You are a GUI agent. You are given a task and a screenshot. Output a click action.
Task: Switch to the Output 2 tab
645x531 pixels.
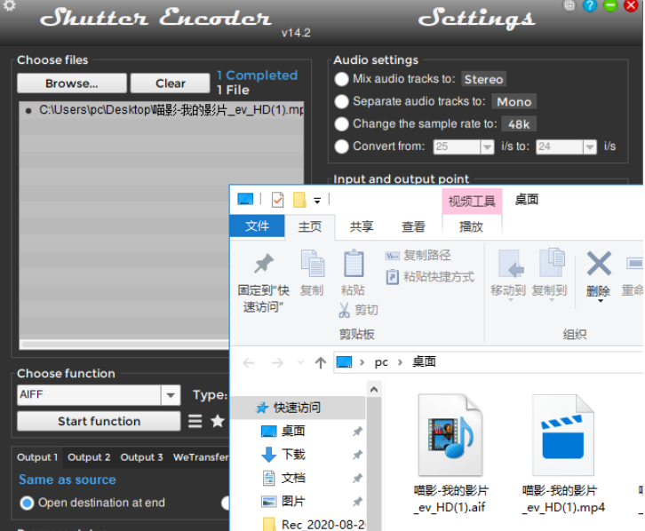pyautogui.click(x=89, y=457)
